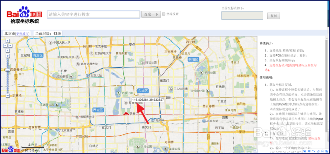Click the 北京动物园 POI icon
Viewport: 330px width, 154px height.
coord(71,77)
